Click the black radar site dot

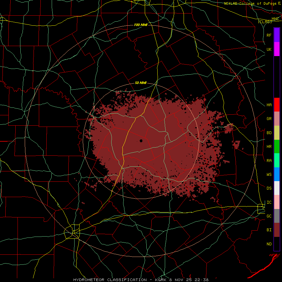pos(141,141)
